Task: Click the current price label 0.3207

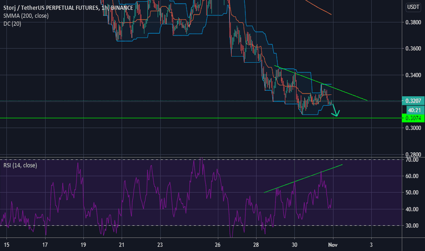Action: click(x=413, y=101)
